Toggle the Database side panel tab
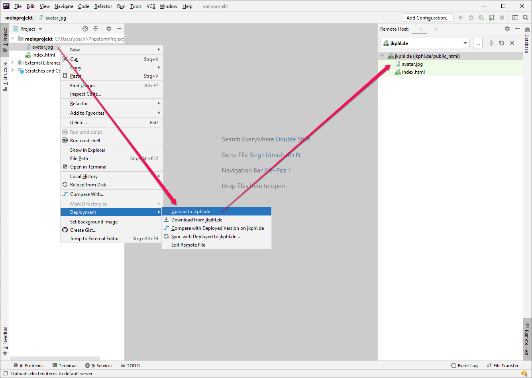The width and height of the screenshot is (532, 378). point(527,40)
